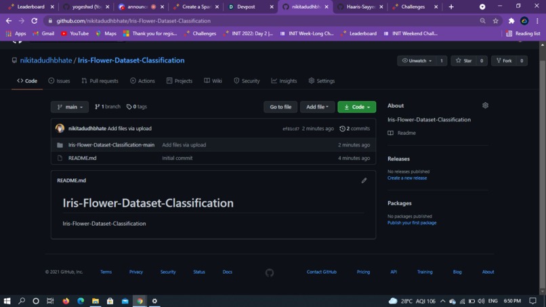Expand the green Code dropdown
The height and width of the screenshot is (307, 546).
[356, 106]
